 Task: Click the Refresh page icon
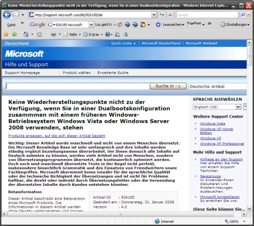coord(162,15)
